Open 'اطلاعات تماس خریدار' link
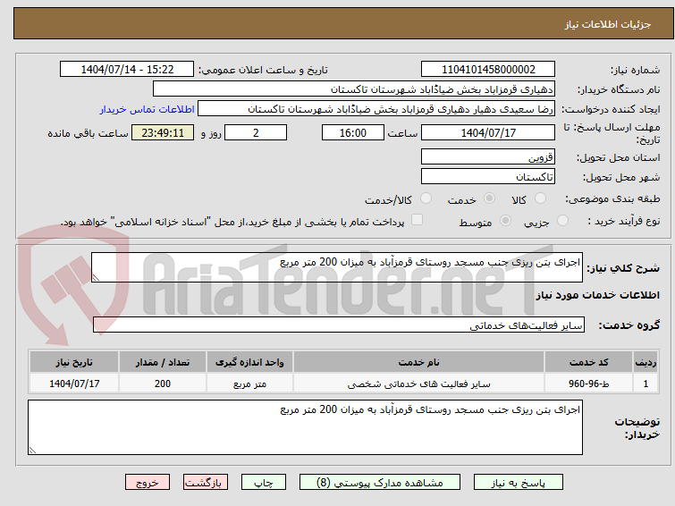The image size is (675, 506). point(148,109)
